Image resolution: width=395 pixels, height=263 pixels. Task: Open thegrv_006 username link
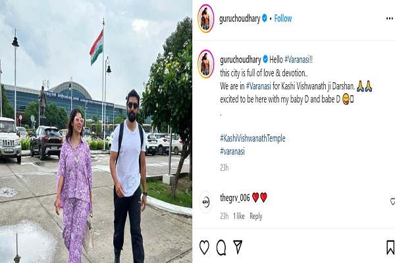click(235, 198)
